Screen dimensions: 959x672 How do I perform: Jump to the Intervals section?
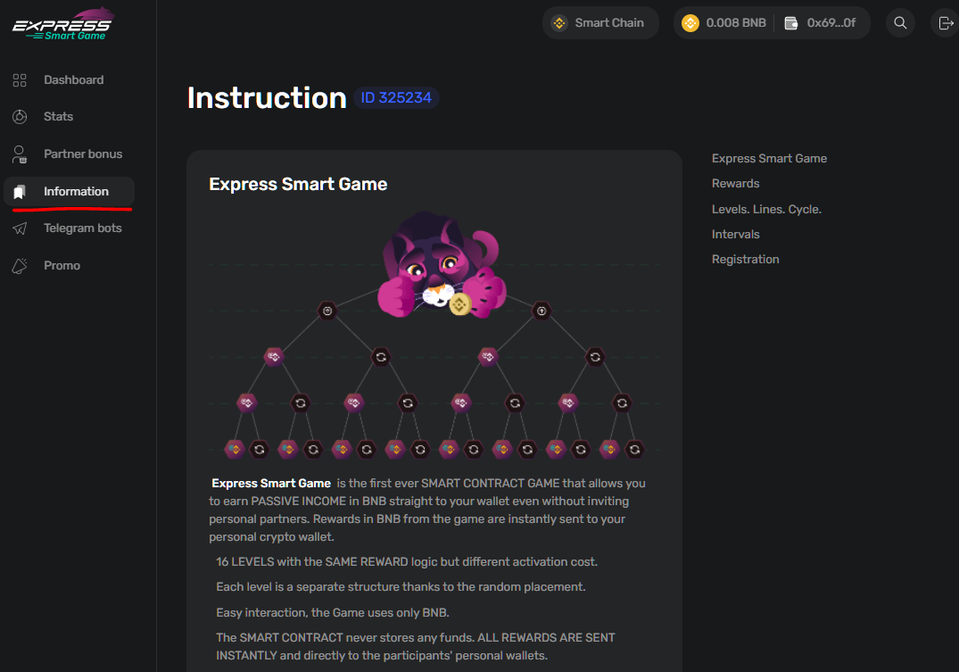coord(735,235)
